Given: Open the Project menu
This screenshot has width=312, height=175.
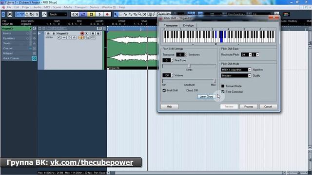Looking at the screenshot, I should 26,7.
